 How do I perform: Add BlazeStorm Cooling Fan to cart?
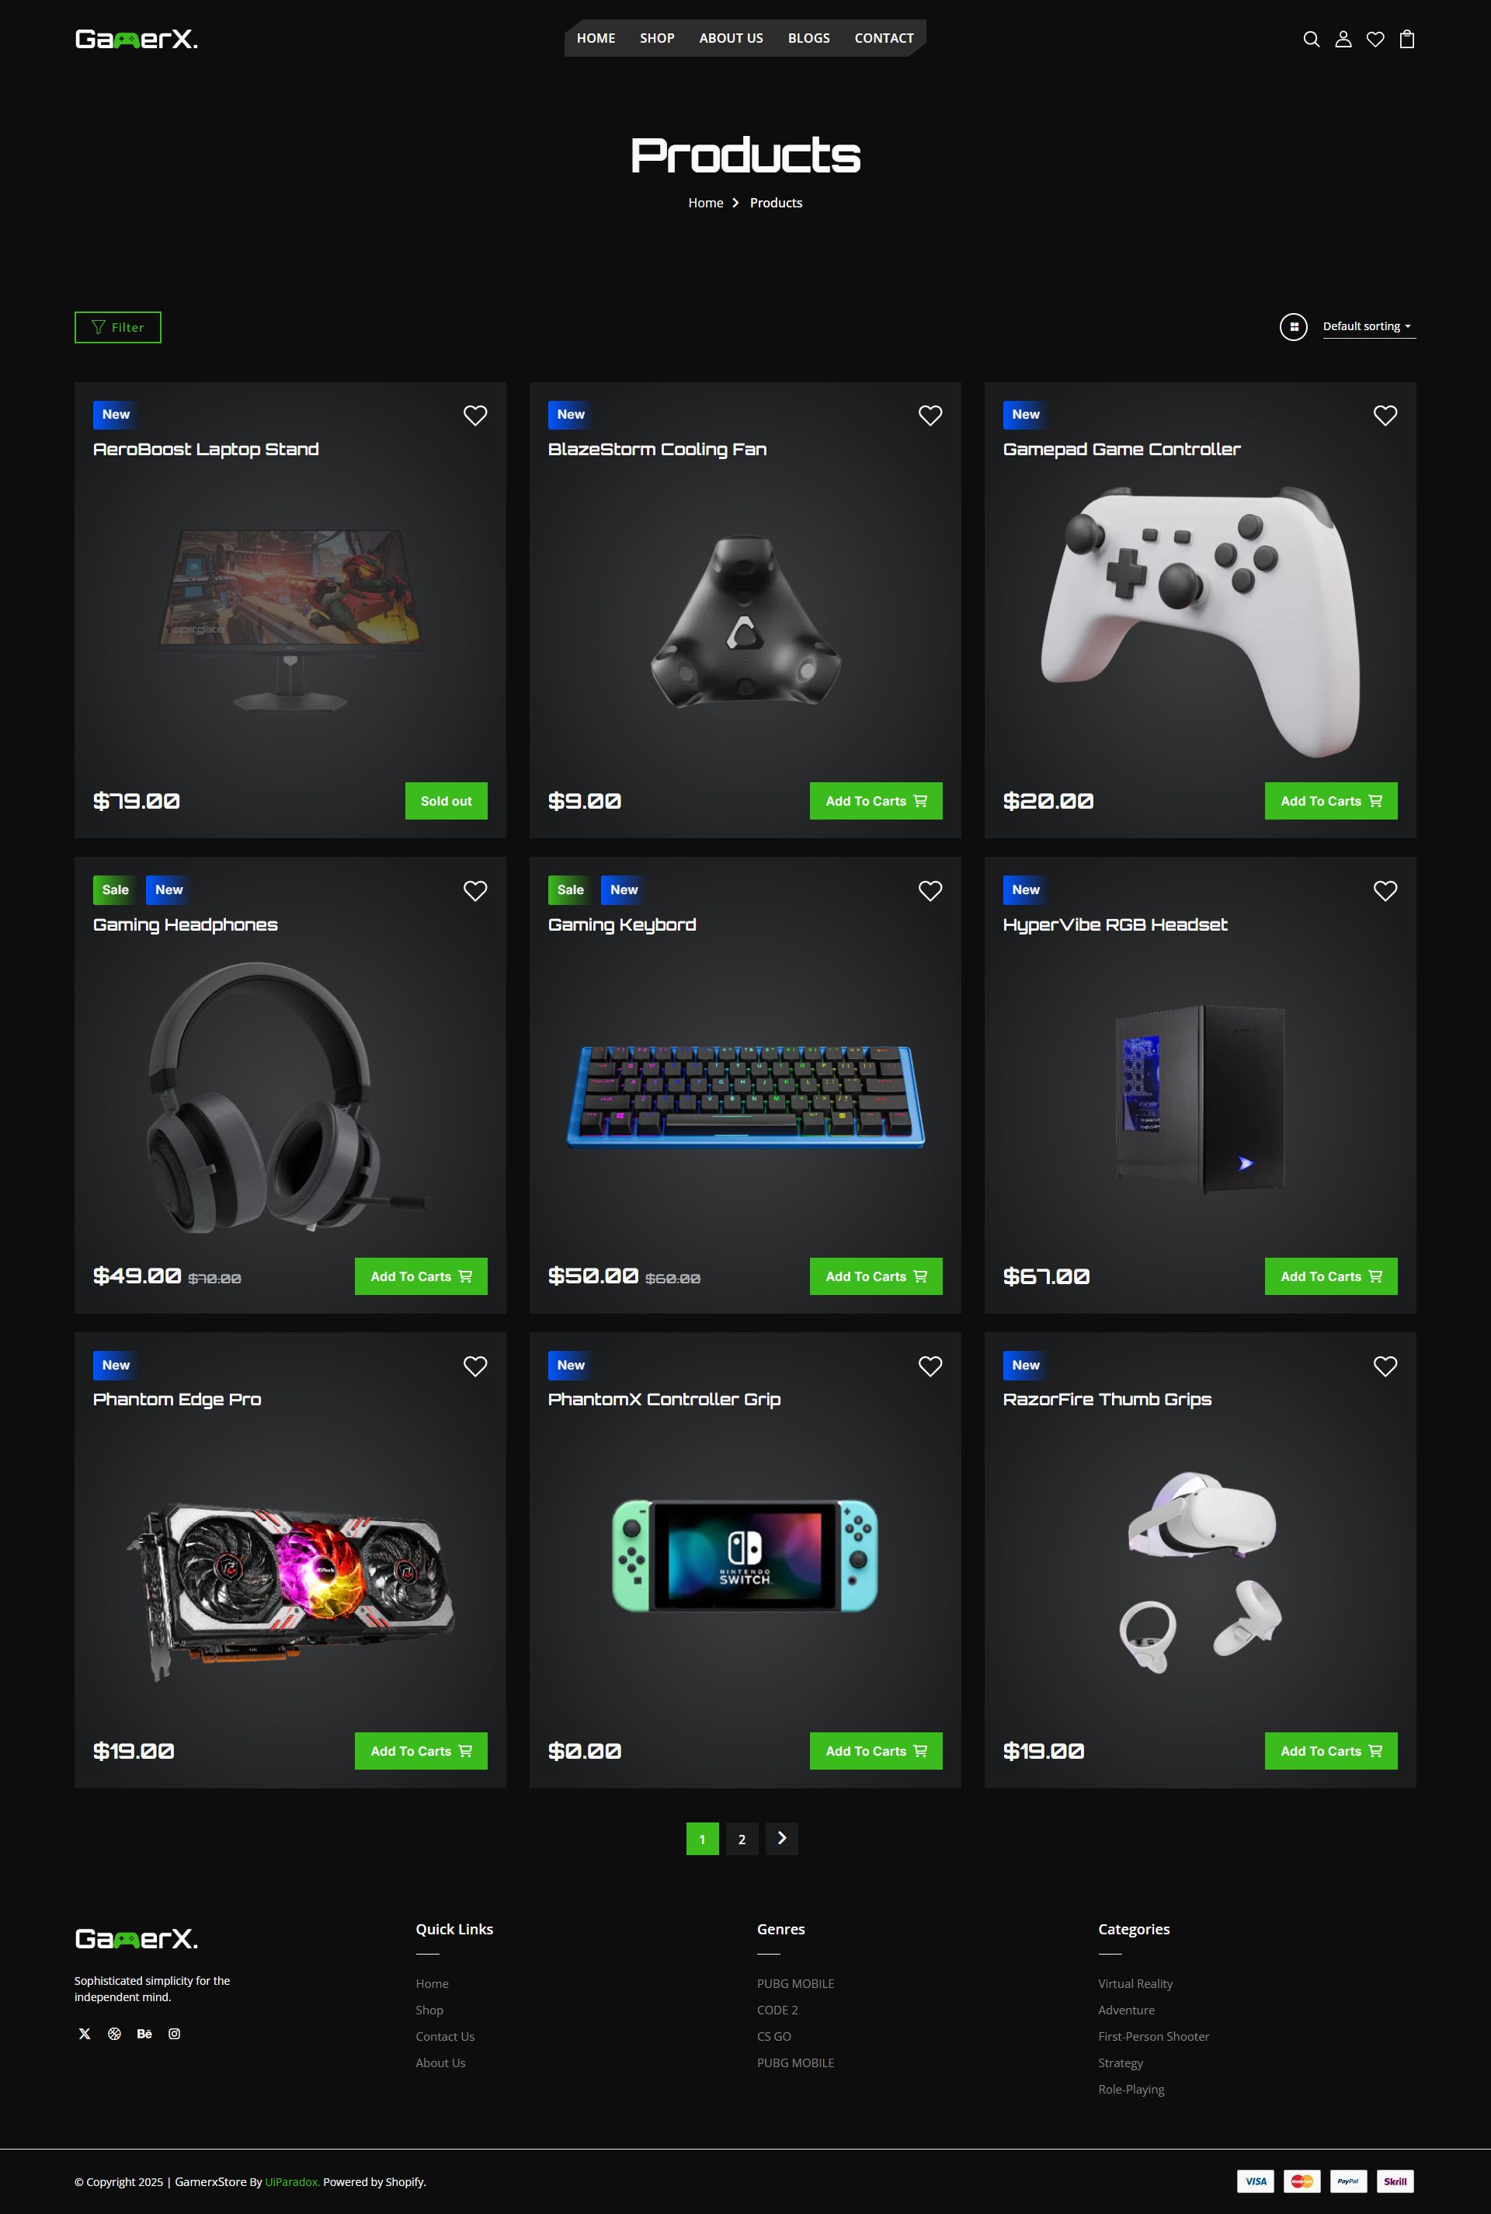[x=876, y=801]
